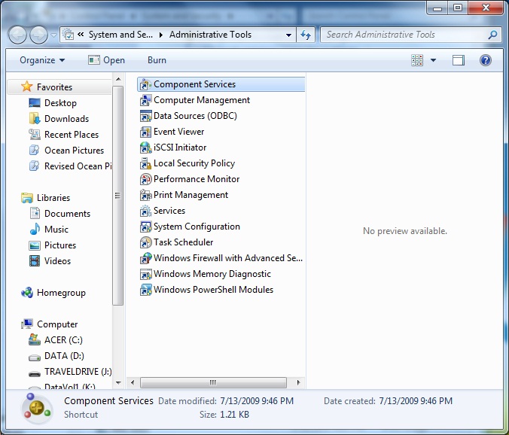Select the Windows PowerShell Modules icon
Viewport: 509px width, 435px height.
click(x=145, y=290)
